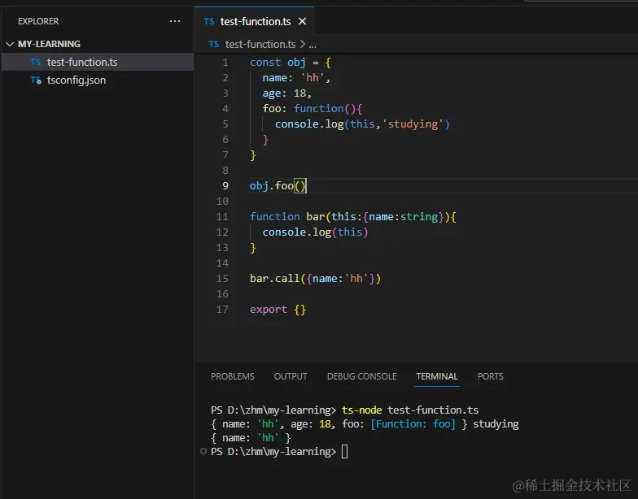Click line number 11 in the gutter
The image size is (638, 499).
coord(222,216)
